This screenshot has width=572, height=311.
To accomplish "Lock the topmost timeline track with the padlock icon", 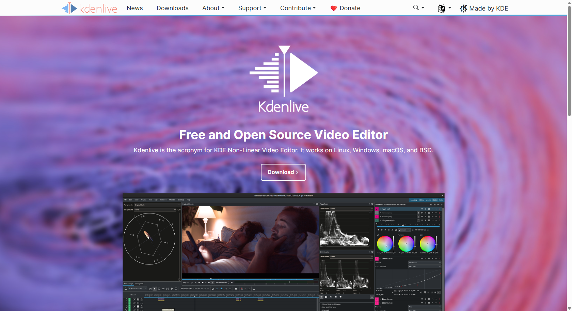I will point(141,299).
